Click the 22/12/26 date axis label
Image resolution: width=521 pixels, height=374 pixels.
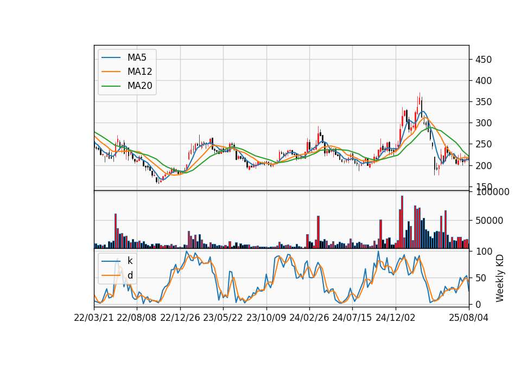click(x=180, y=318)
